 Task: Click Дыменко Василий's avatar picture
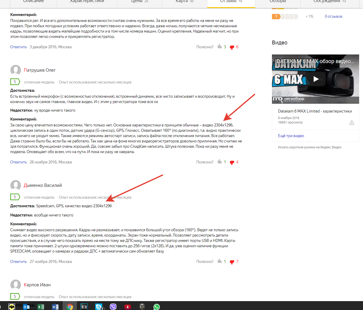tap(16, 185)
